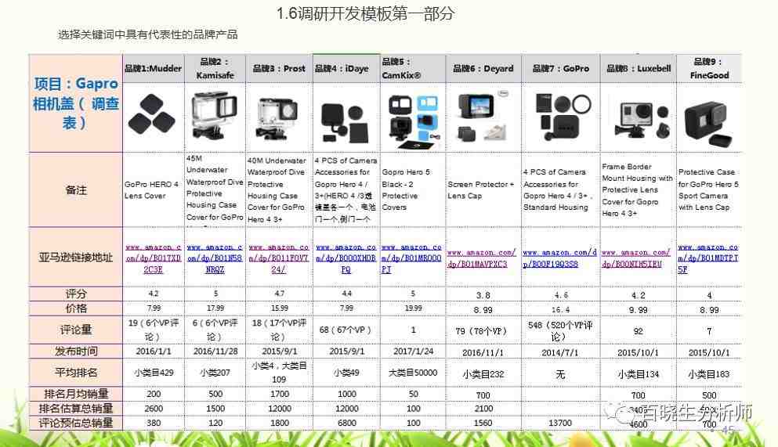
Task: Select the release date '2016/11/28'
Action: (215, 351)
